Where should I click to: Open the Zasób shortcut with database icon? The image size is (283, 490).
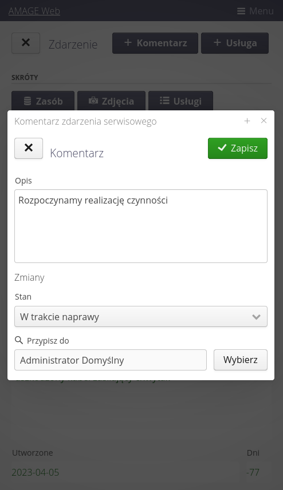pos(43,101)
